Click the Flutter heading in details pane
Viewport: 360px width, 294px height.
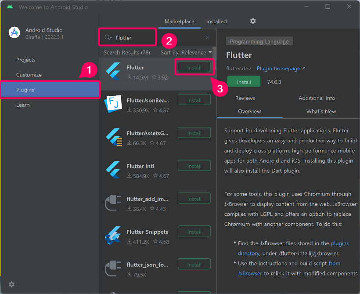239,55
